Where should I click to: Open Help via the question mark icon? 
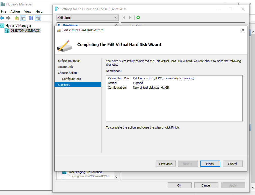click(31, 18)
